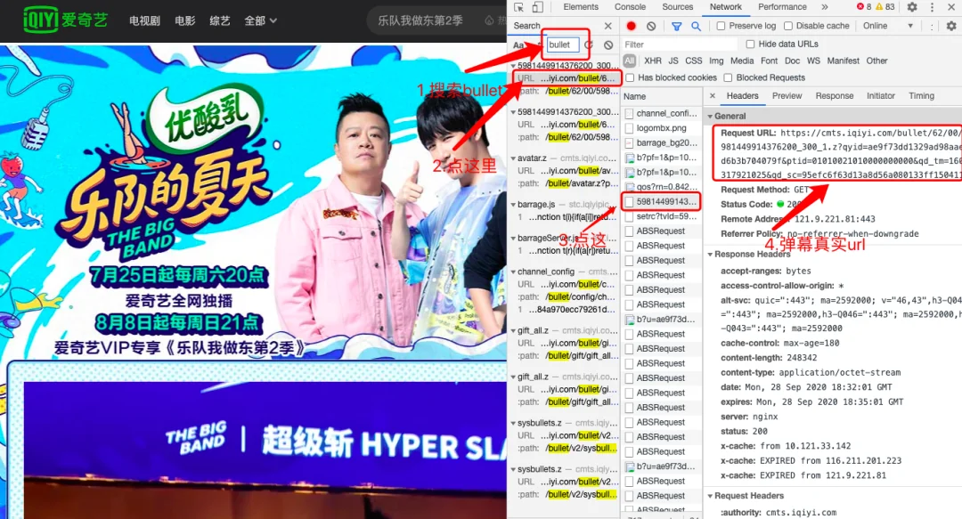The height and width of the screenshot is (519, 962).
Task: Collapse sysbullets.z first result group
Action: point(513,423)
